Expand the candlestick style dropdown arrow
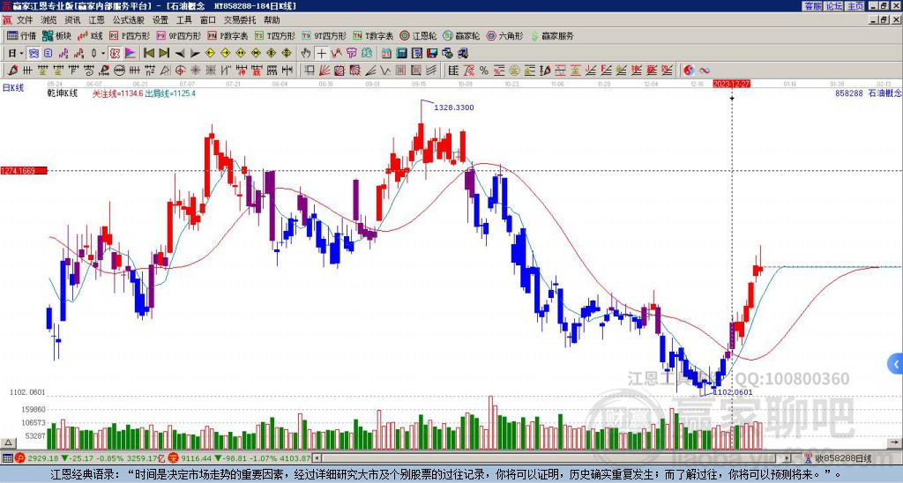The image size is (903, 483). click(x=103, y=54)
